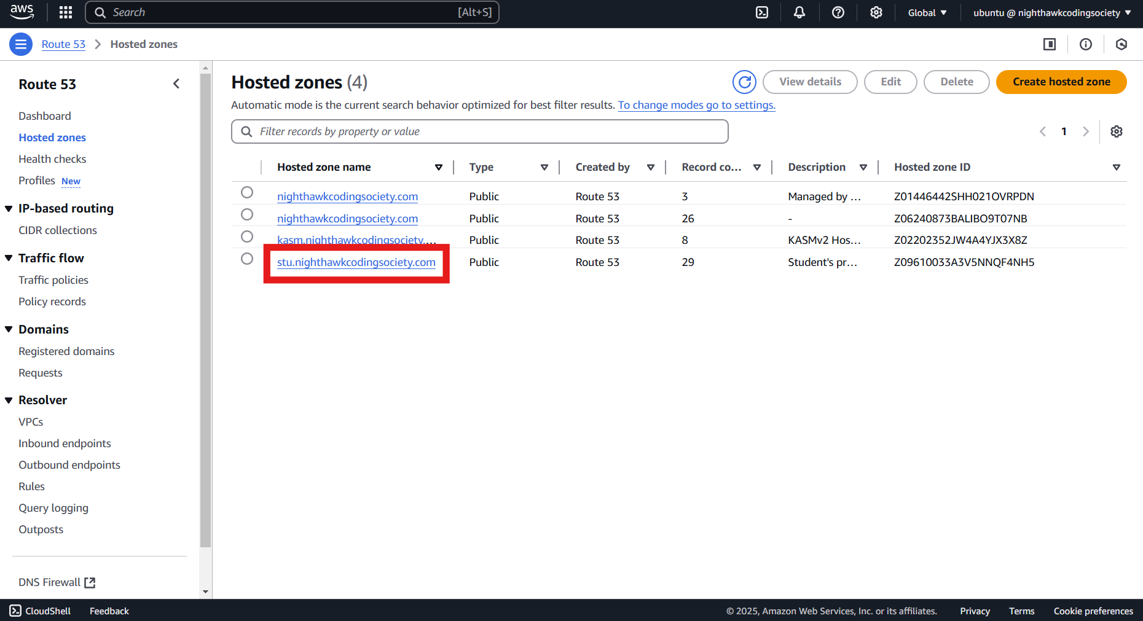Click the sidebar vertical scrollbar

click(x=206, y=310)
